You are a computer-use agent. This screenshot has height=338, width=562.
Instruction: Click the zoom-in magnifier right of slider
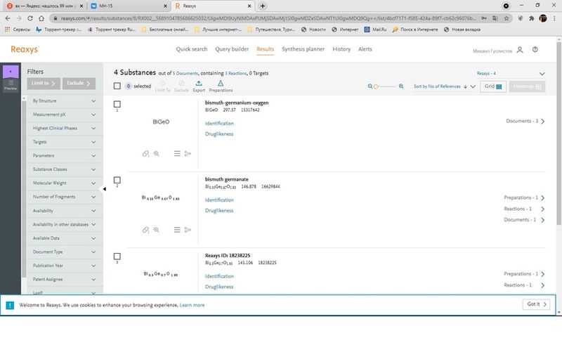(400, 86)
